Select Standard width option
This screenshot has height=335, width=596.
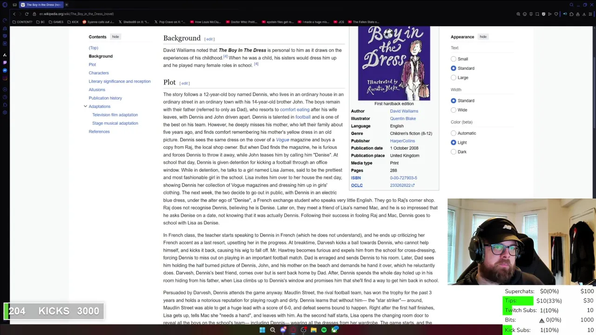click(x=454, y=100)
